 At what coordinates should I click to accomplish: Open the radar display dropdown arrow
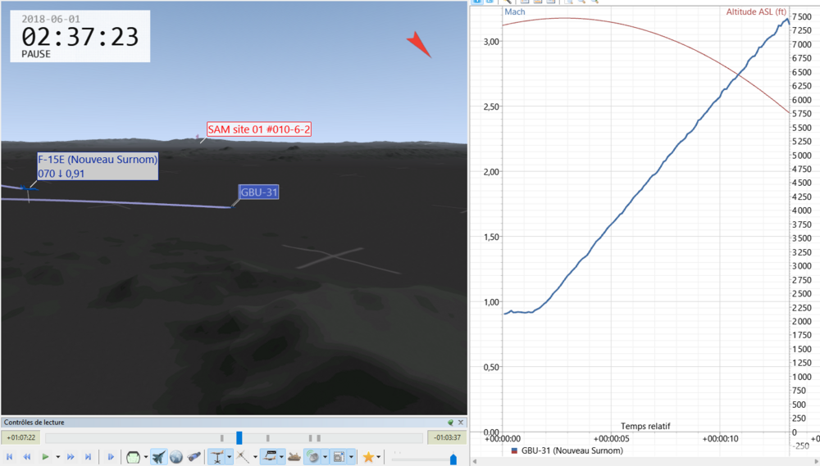pyautogui.click(x=326, y=457)
